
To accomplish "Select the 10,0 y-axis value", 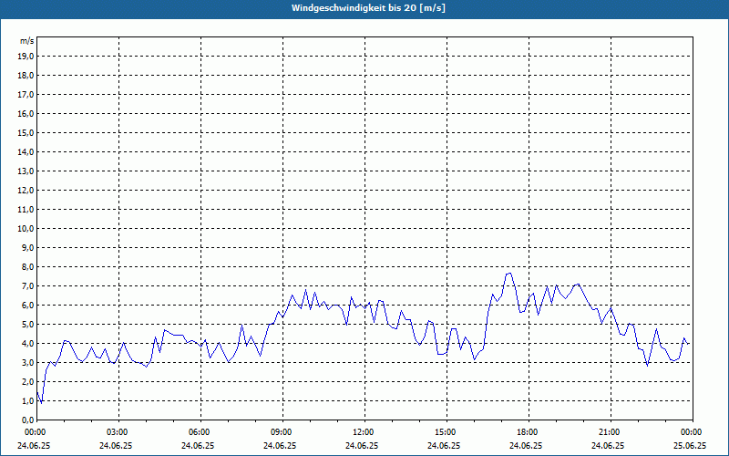I will tap(26, 229).
